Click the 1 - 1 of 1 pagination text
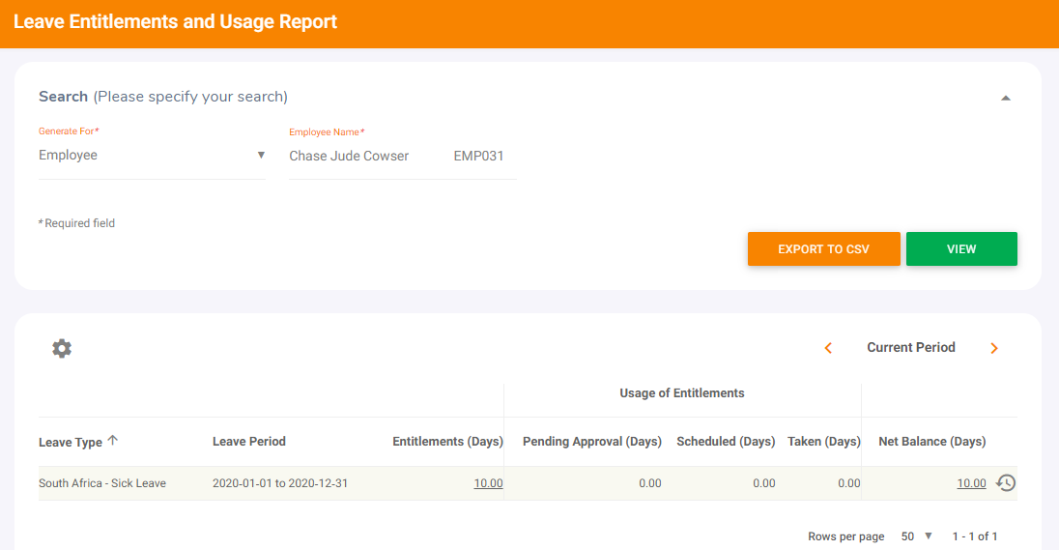The image size is (1059, 550). [975, 536]
